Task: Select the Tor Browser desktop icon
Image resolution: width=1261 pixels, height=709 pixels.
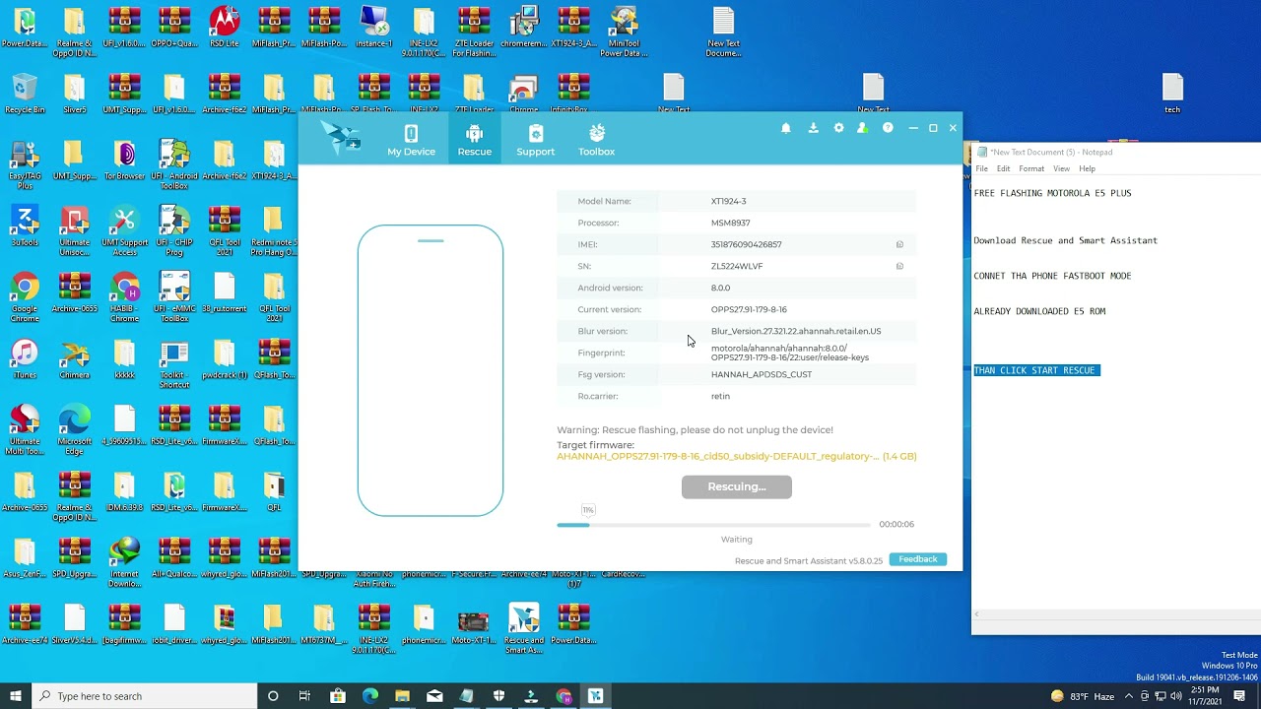Action: pyautogui.click(x=124, y=161)
